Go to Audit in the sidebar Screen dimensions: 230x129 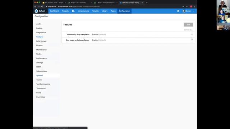[x=38, y=24]
